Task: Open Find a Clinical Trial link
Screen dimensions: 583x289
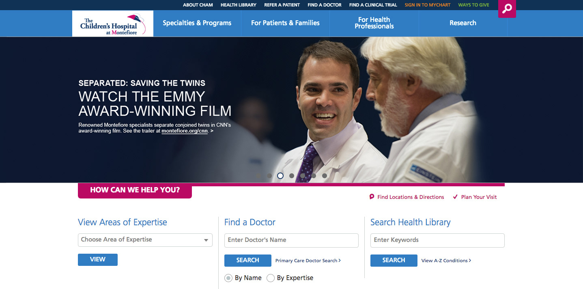Action: click(x=373, y=5)
